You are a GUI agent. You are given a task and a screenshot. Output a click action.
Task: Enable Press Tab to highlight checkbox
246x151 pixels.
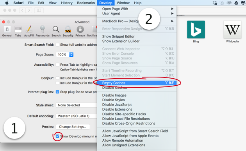pyautogui.click(x=57, y=65)
